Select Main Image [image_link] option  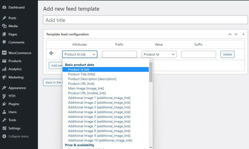(x=106, y=88)
